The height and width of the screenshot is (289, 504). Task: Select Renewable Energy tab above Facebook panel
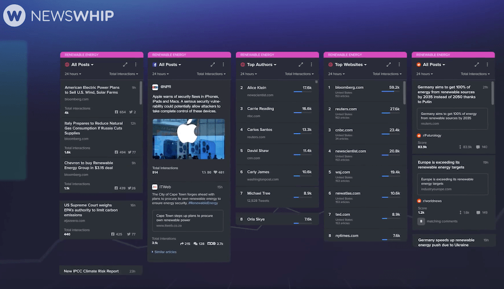189,55
